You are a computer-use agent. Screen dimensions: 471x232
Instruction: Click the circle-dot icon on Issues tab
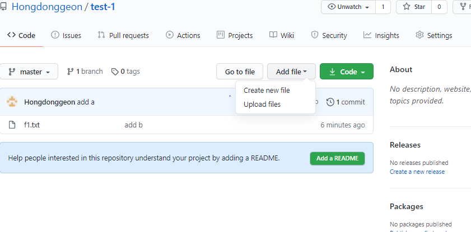click(55, 35)
